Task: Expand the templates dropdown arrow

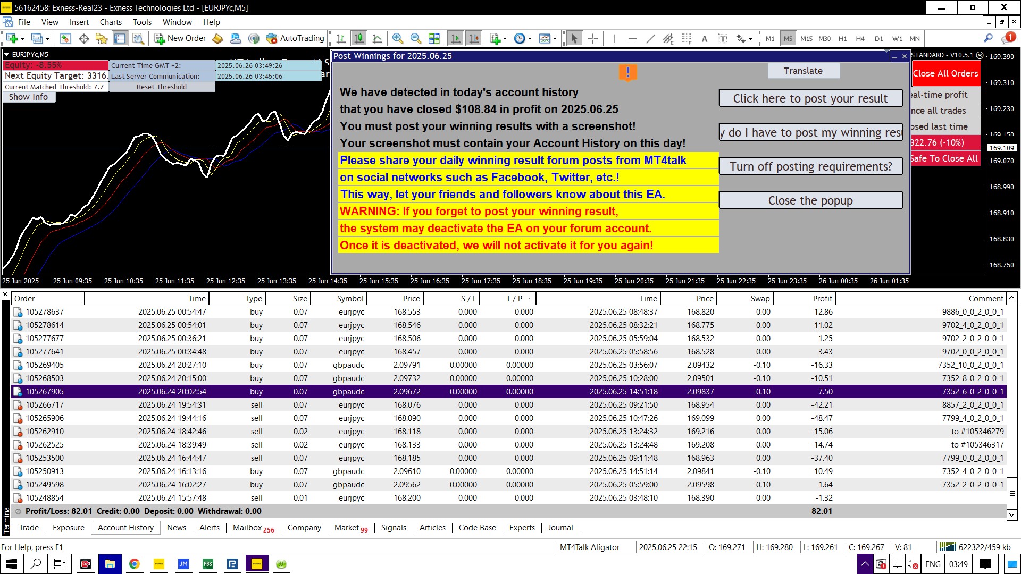Action: click(555, 38)
